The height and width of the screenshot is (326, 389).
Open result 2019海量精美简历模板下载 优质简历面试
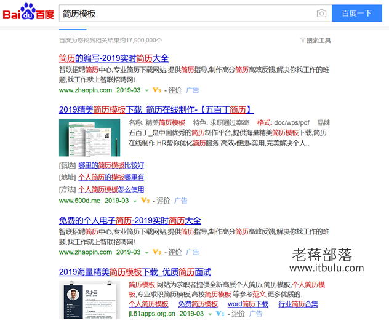click(x=135, y=272)
